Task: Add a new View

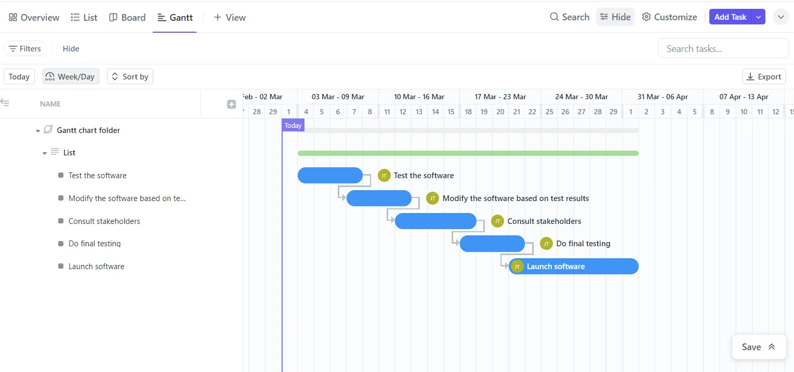Action: pyautogui.click(x=230, y=17)
